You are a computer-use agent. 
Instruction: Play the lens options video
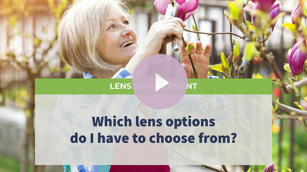(x=160, y=82)
